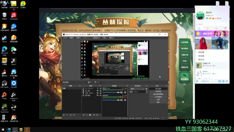
Task: Open transition properties gear beside fade dropdown
Action: [x=146, y=89]
